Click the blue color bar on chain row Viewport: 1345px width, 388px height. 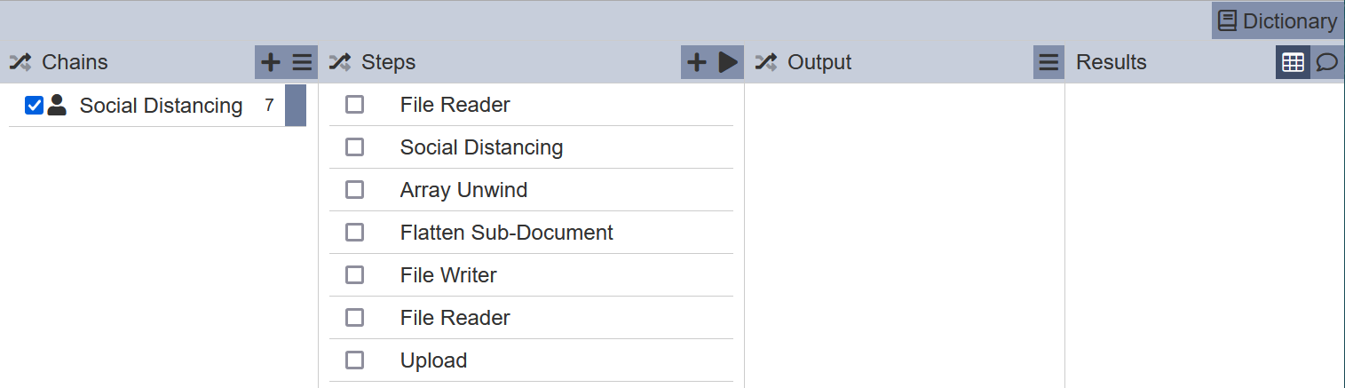296,106
